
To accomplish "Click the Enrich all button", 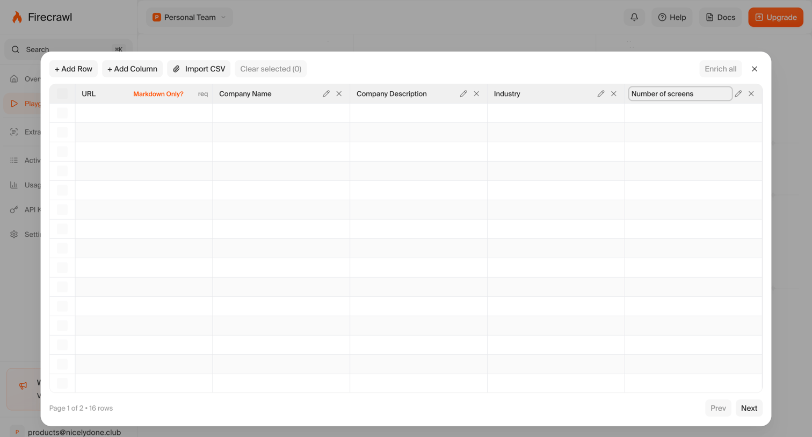I will tap(720, 69).
